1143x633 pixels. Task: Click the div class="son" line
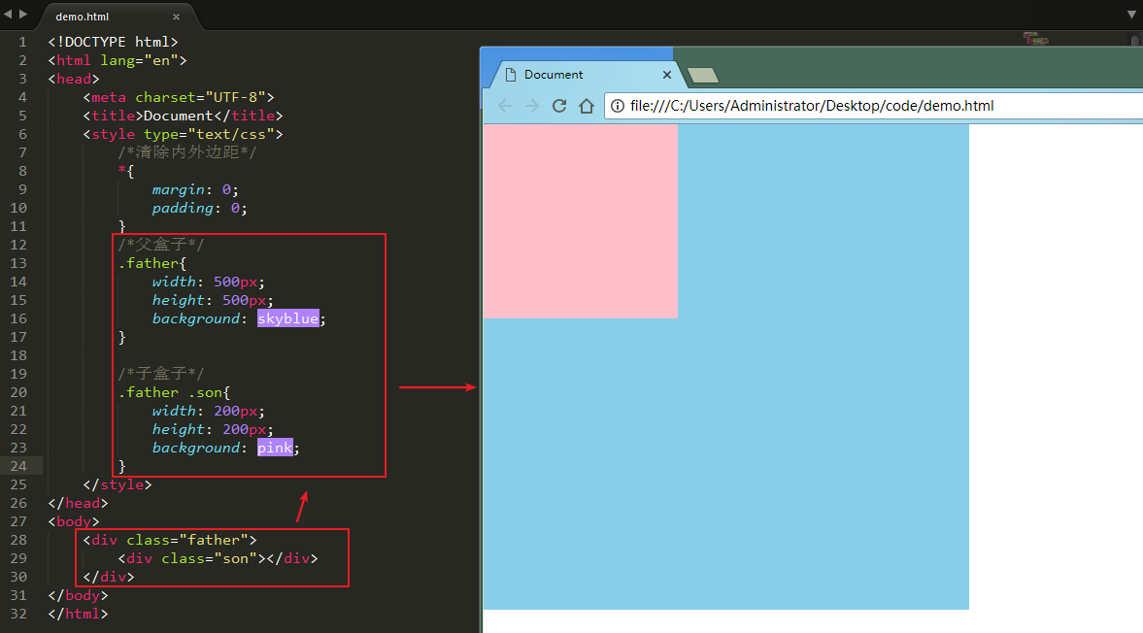[x=218, y=558]
